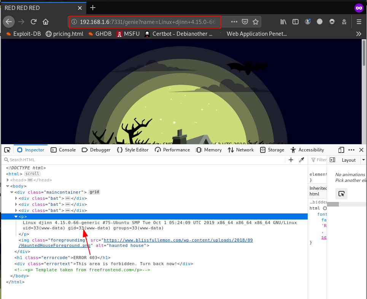Select the DOCTYPE html line

click(x=26, y=168)
